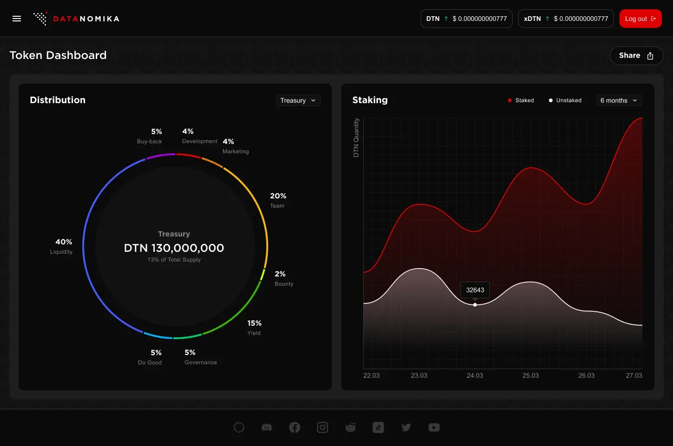673x446 pixels.
Task: Open the Treasury distribution dropdown
Action: [x=298, y=100]
